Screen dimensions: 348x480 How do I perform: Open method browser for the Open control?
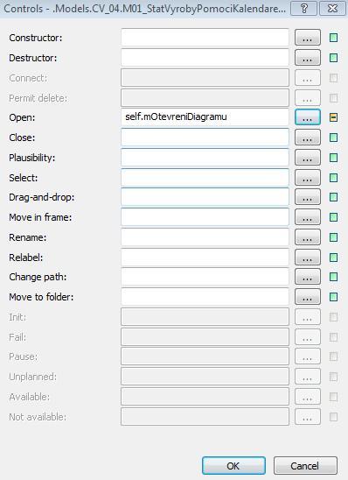[308, 117]
